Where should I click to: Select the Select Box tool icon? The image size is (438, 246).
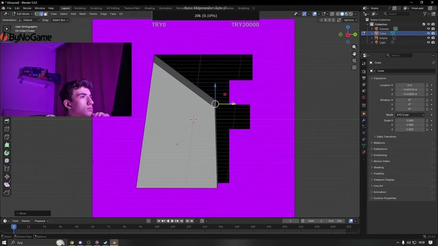coord(7,29)
